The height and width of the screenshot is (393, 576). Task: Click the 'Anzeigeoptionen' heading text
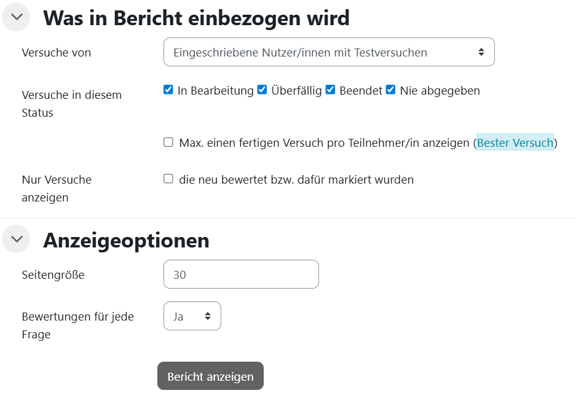[126, 240]
